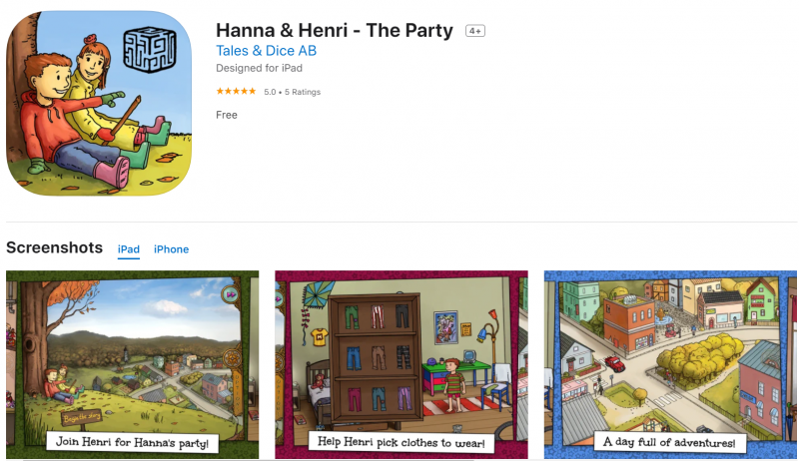The width and height of the screenshot is (799, 461).
Task: Click the Free price label
Action: tap(227, 115)
